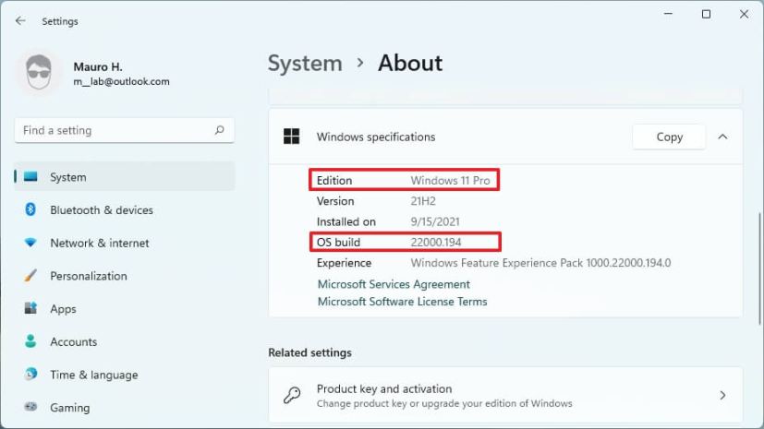Click the Find a setting search box
The height and width of the screenshot is (429, 764).
124,130
